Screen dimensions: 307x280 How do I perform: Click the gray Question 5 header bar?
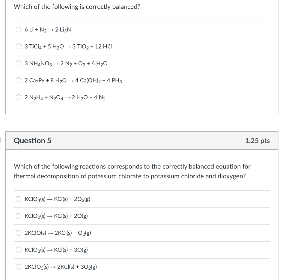(x=142, y=140)
